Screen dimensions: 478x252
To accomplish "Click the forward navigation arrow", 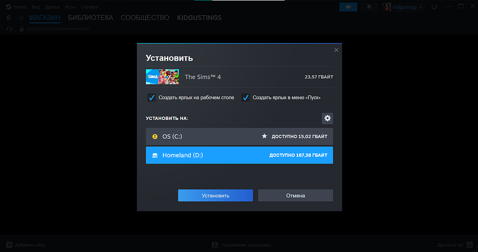I will tap(20, 18).
